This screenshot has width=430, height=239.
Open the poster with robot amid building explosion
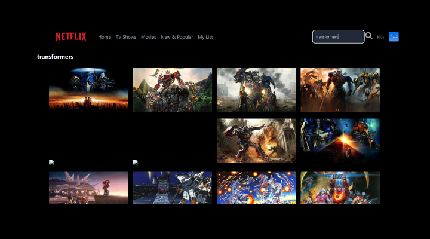[256, 141]
